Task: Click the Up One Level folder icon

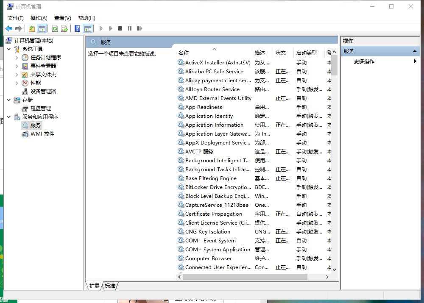Action: coord(32,28)
